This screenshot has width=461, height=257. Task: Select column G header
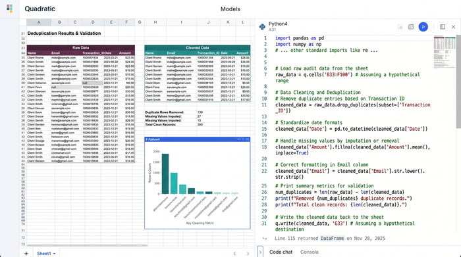pos(140,22)
